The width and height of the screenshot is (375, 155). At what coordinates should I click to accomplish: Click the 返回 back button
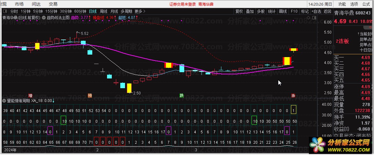pos(327,11)
